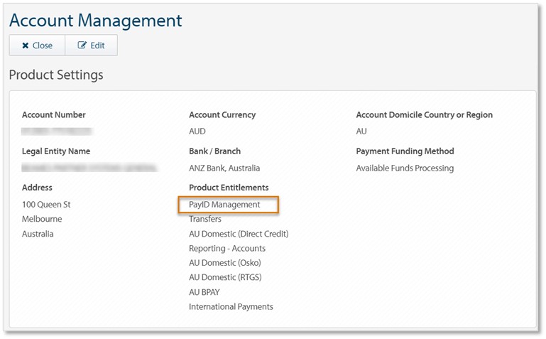This screenshot has height=339, width=546.
Task: Click AU Domestic (RTGS) entitlement
Action: (x=225, y=277)
